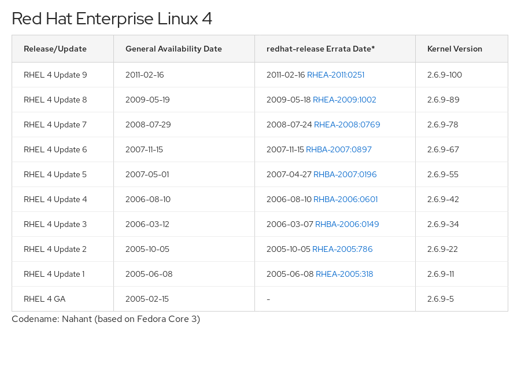Click the 2009-05-19 availability date

147,100
